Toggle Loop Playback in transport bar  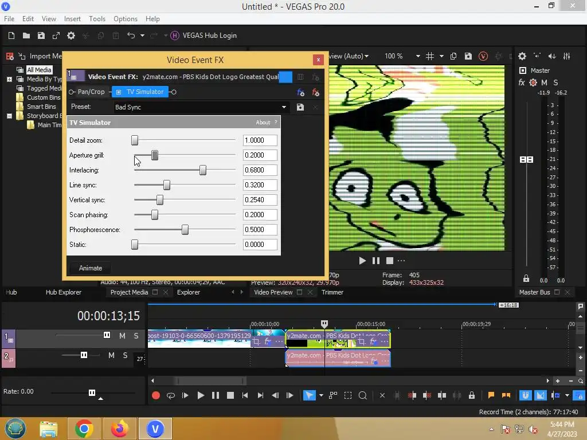(171, 395)
